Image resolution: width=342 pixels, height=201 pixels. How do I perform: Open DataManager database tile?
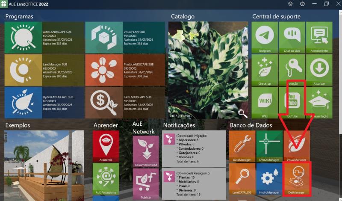242,146
